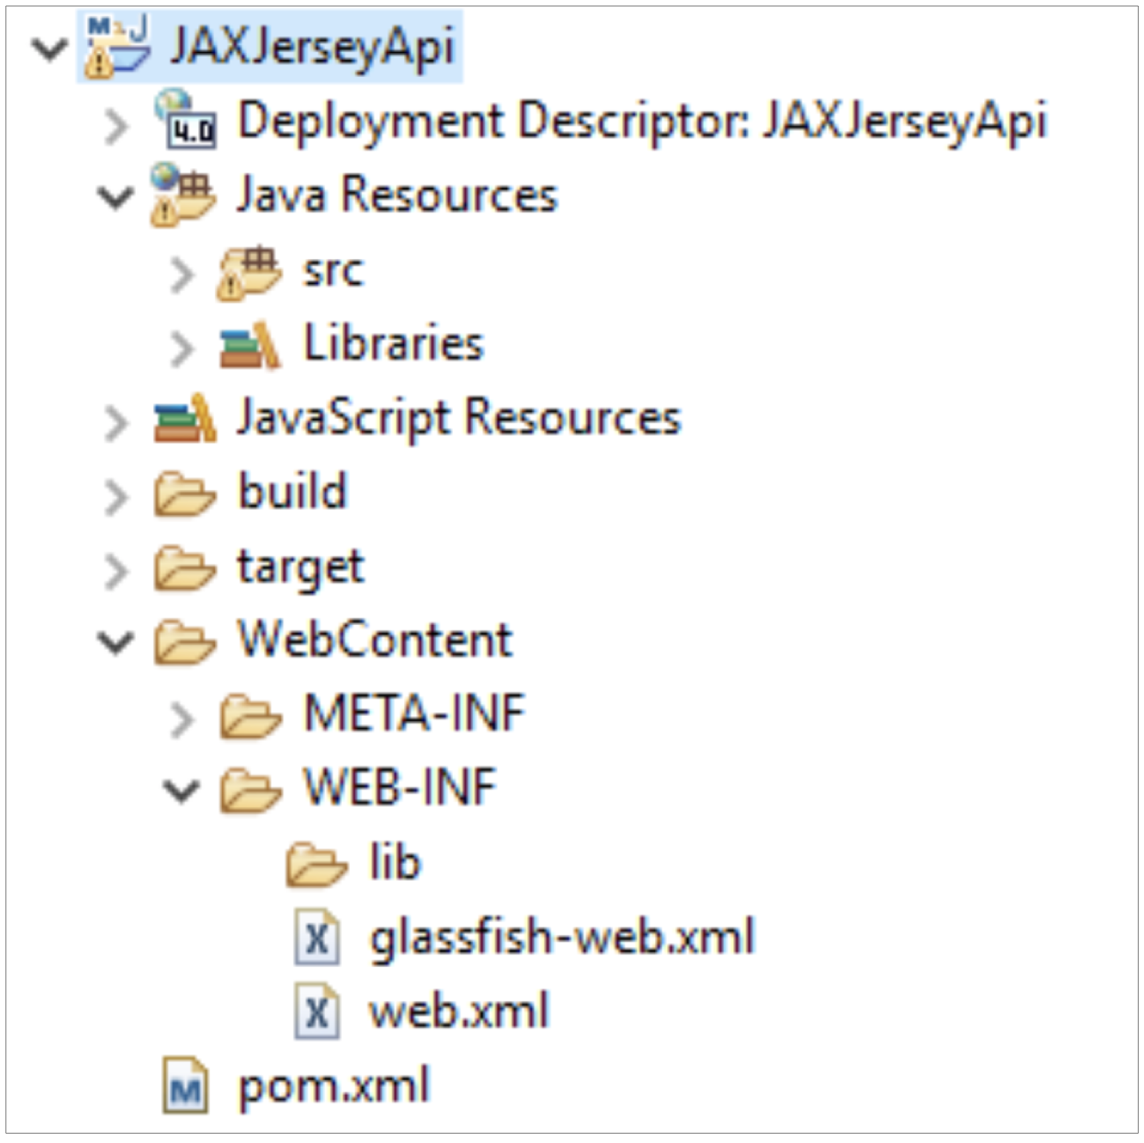This screenshot has height=1143, width=1144.
Task: Click the JAXJerseyApi Maven project icon
Action: point(116,47)
